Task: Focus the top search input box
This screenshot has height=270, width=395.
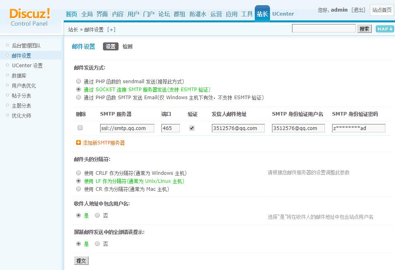Action: point(324,28)
